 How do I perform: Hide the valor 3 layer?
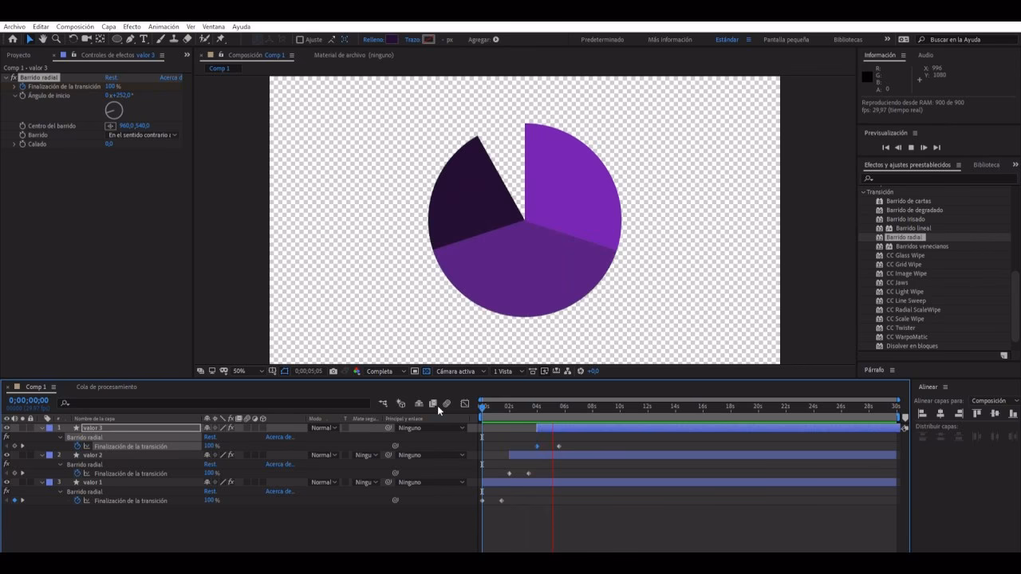[x=6, y=428]
